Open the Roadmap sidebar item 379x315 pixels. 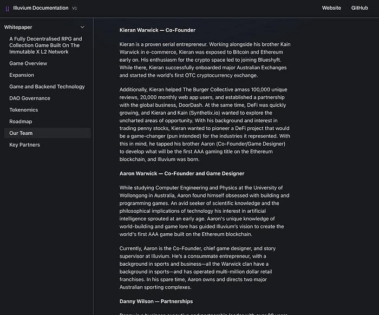tap(21, 121)
